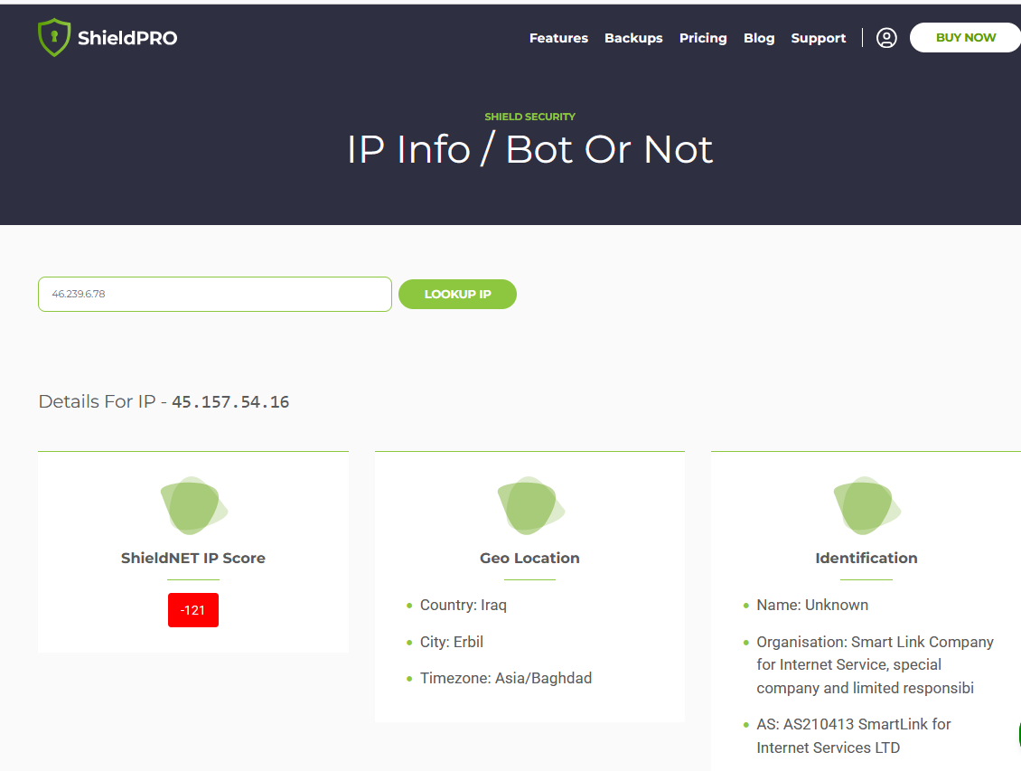Click the AS: AS210413 SmartLink entry
The height and width of the screenshot is (771, 1021).
tap(854, 736)
